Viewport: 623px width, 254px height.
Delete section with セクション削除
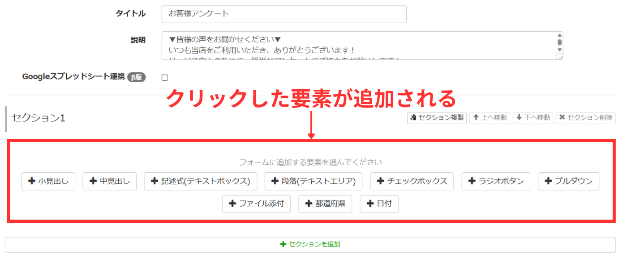point(585,118)
